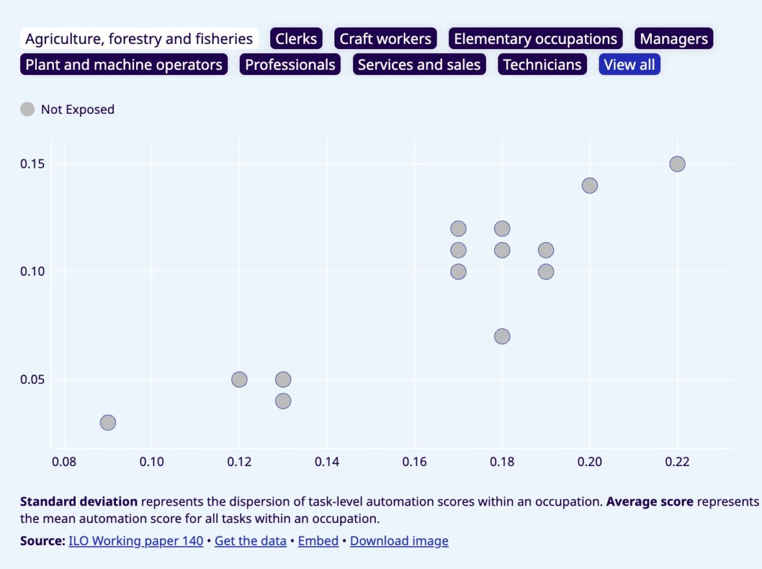Open the Embed link
The width and height of the screenshot is (762, 569).
(318, 541)
